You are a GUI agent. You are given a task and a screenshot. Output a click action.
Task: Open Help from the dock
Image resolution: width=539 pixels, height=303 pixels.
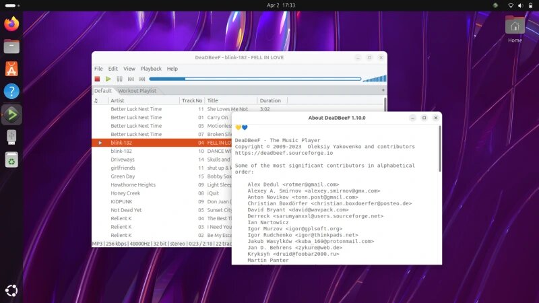tap(11, 92)
